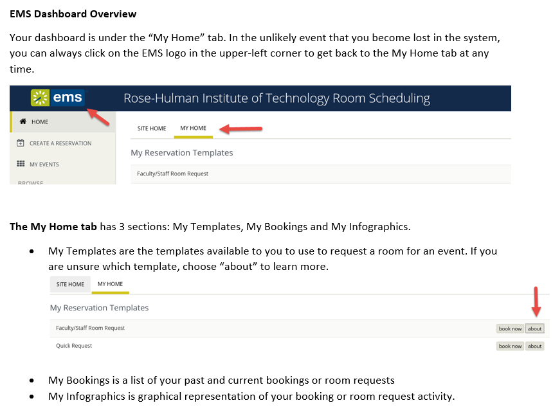Select MY HOME tab in upper screenshot

194,129
